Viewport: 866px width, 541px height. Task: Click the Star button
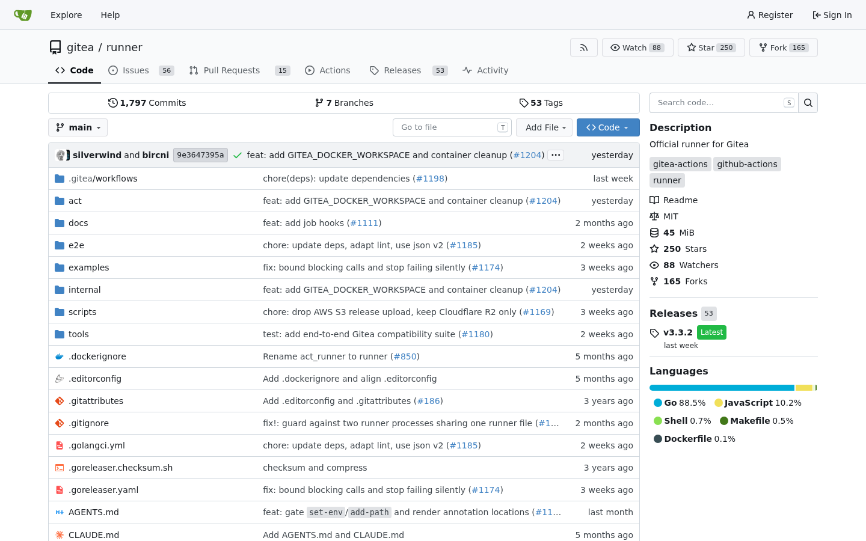(x=711, y=47)
